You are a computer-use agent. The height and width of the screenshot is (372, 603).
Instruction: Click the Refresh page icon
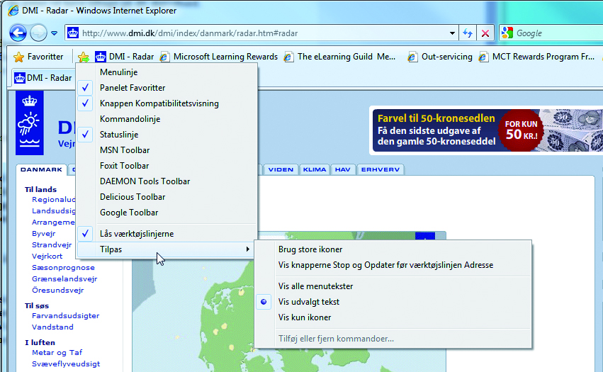tap(468, 33)
